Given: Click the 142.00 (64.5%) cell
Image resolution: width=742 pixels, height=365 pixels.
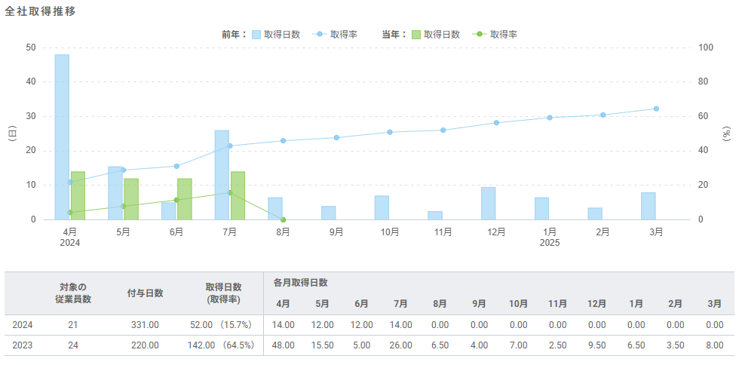Looking at the screenshot, I should tap(220, 345).
